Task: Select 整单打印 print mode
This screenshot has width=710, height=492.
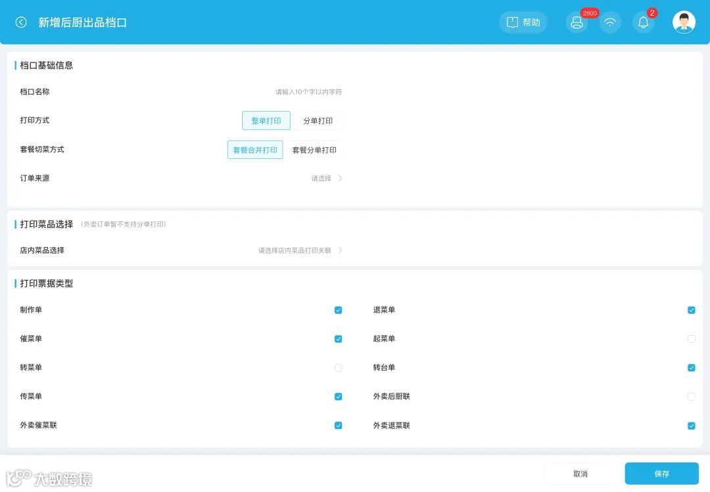Action: pos(266,121)
